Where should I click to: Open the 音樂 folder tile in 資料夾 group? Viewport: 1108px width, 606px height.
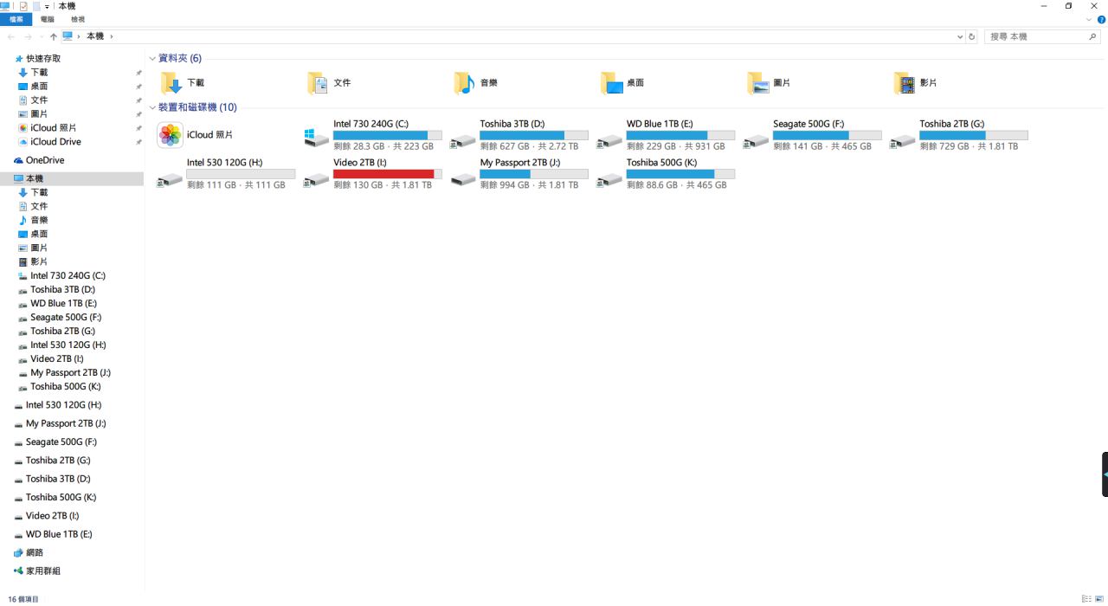pyautogui.click(x=476, y=83)
